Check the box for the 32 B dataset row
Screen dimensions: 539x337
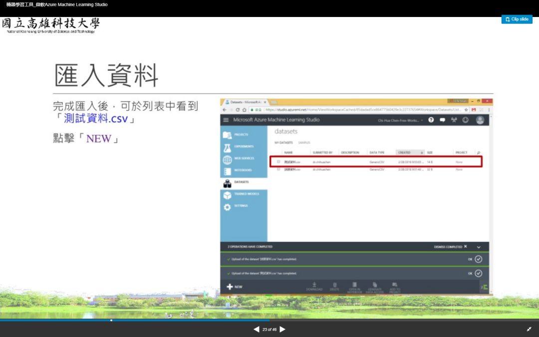tap(278, 169)
